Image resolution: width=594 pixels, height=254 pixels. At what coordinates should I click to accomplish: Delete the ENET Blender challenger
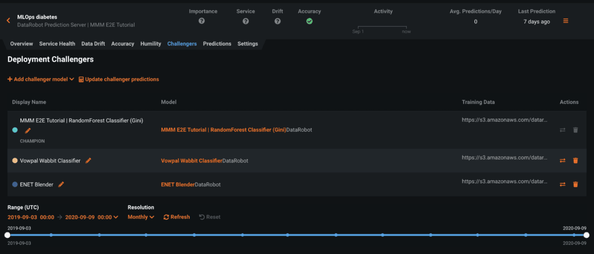(x=575, y=184)
